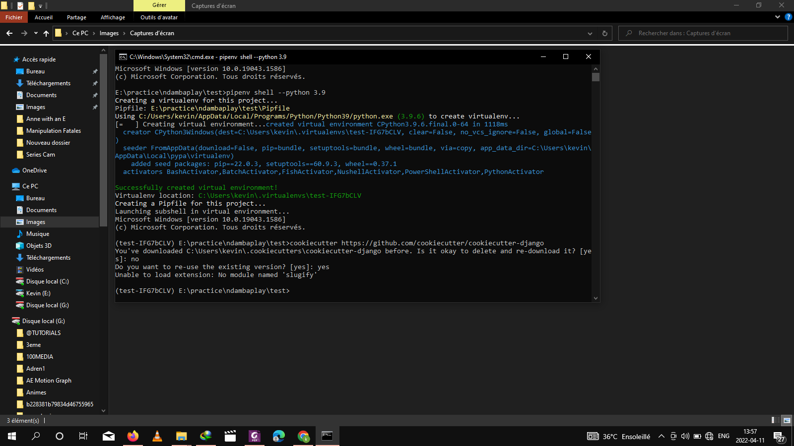794x446 pixels.
Task: Launch Internet Download Manager from the taskbar
Action: coord(206,436)
